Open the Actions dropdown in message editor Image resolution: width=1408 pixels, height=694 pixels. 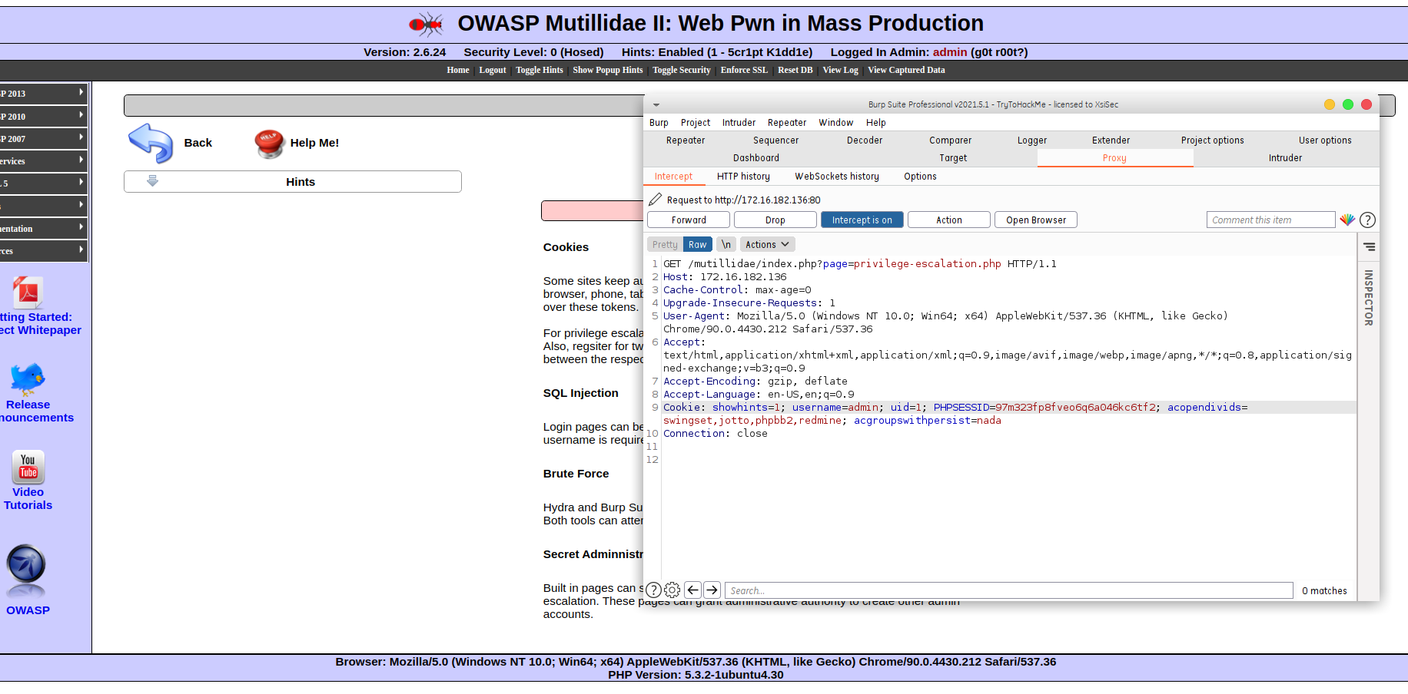767,244
